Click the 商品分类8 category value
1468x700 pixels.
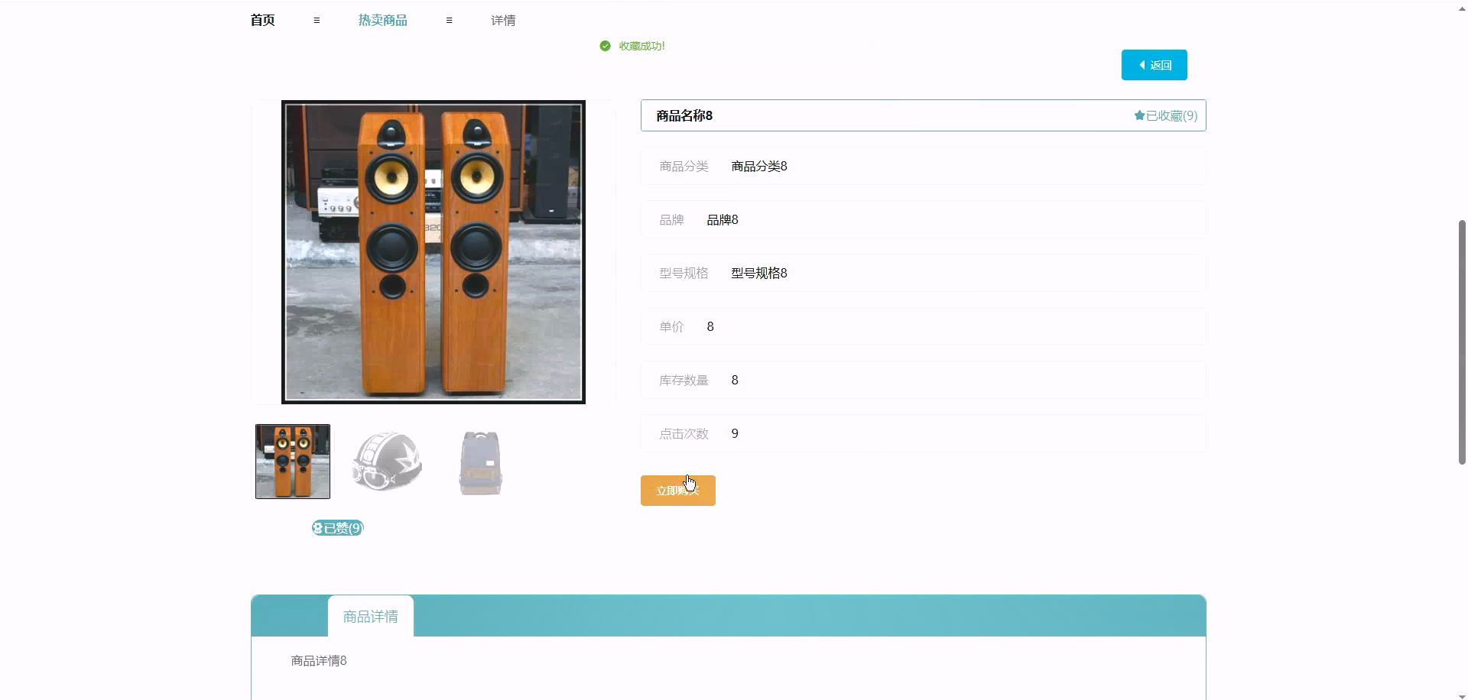click(759, 166)
